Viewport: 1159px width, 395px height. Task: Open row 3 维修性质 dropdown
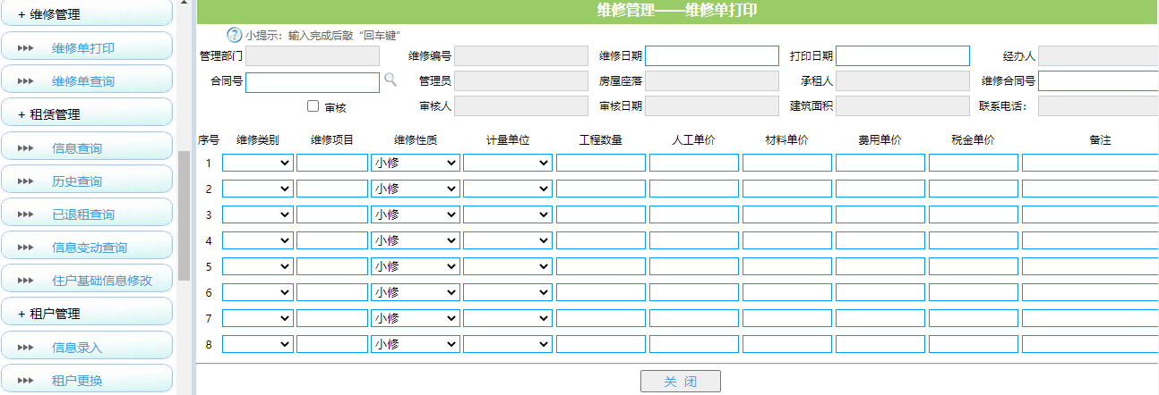point(416,214)
